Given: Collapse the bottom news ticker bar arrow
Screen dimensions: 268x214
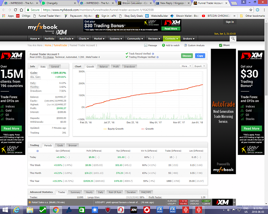Looking at the screenshot, I should tap(234, 202).
